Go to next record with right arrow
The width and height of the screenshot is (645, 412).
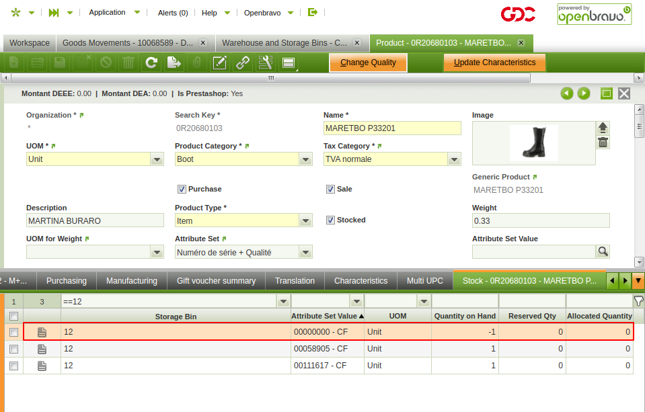584,93
